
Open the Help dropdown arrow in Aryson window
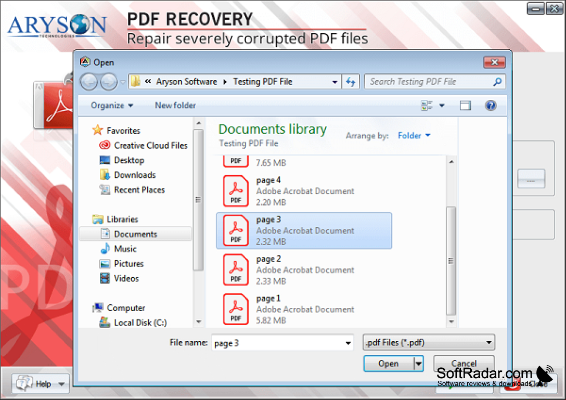pyautogui.click(x=62, y=384)
